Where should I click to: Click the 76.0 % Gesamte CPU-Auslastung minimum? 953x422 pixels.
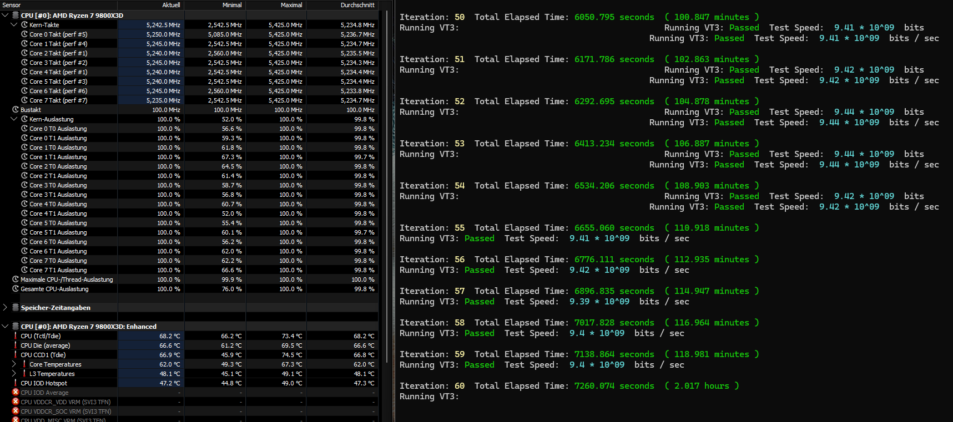point(231,289)
